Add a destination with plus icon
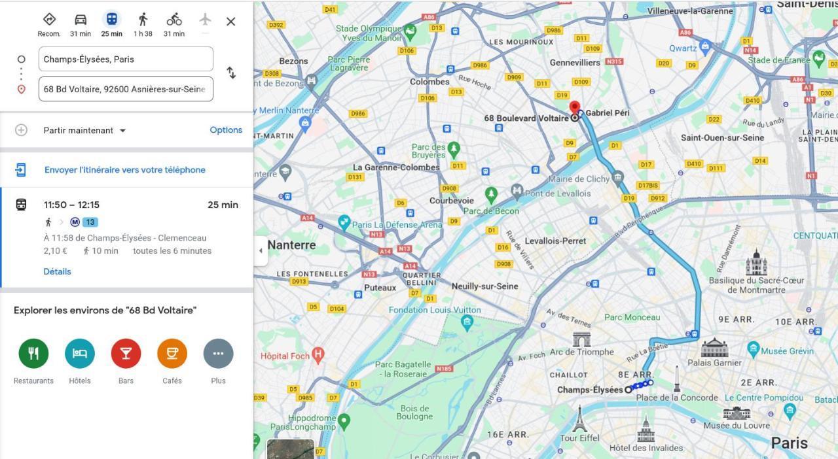 tap(22, 130)
